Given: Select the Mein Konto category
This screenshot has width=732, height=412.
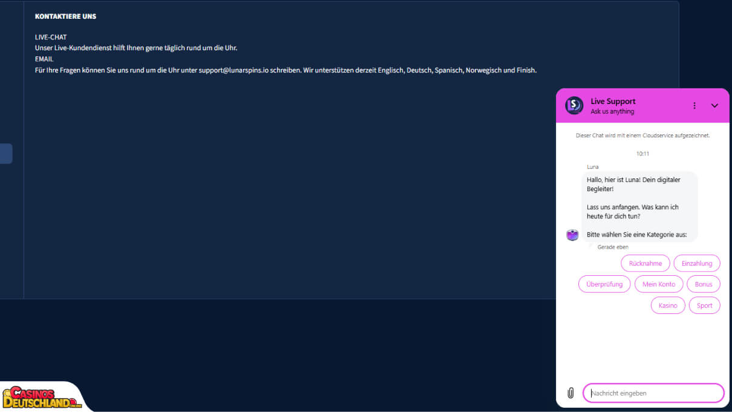Looking at the screenshot, I should point(659,284).
